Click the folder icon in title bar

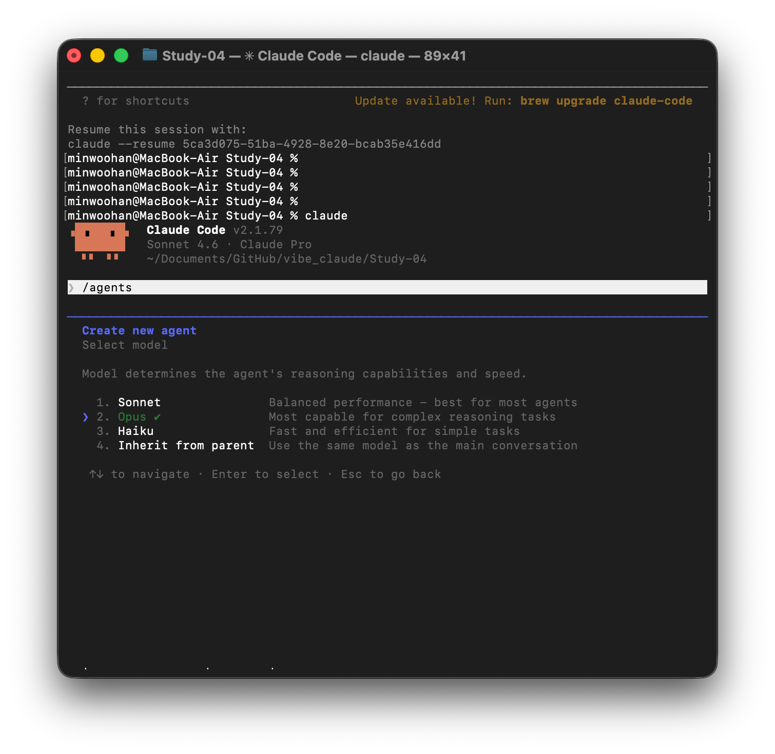150,55
